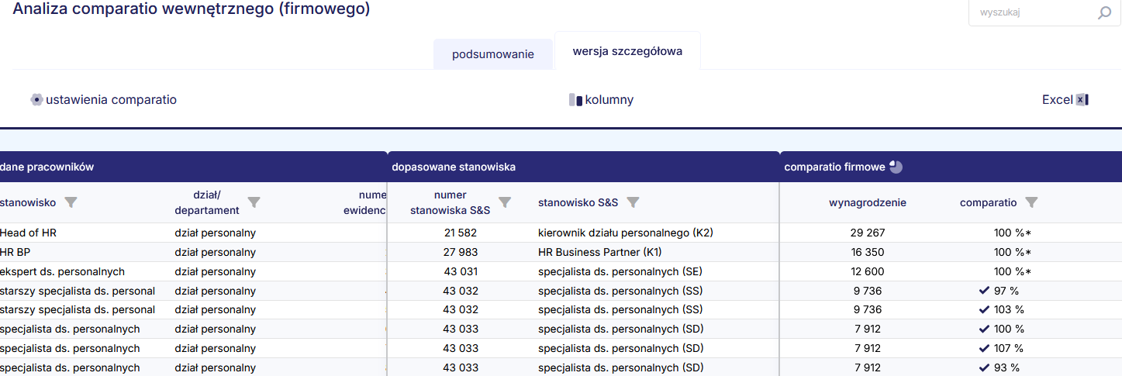Open filter for dział/departament column

254,202
